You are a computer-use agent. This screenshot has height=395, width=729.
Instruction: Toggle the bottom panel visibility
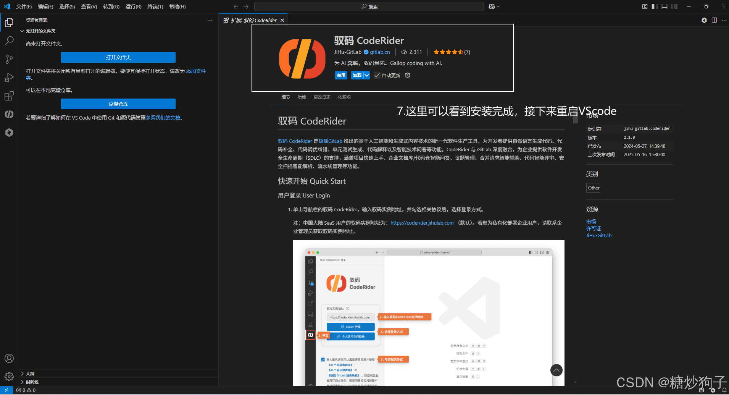(664, 6)
